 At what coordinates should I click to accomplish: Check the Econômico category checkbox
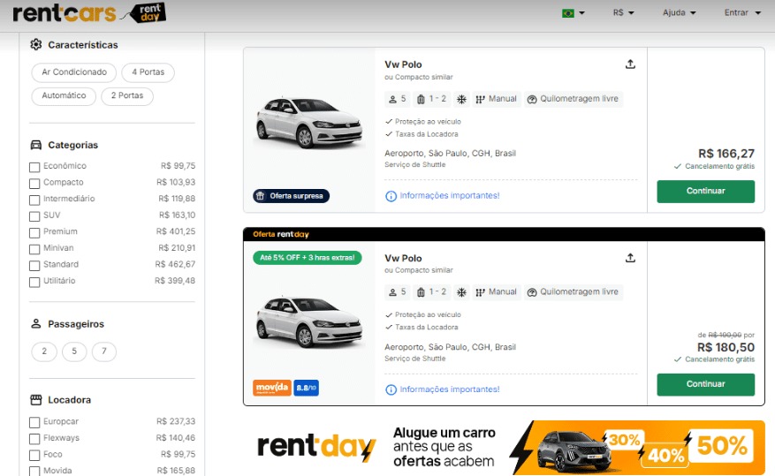[x=34, y=167]
